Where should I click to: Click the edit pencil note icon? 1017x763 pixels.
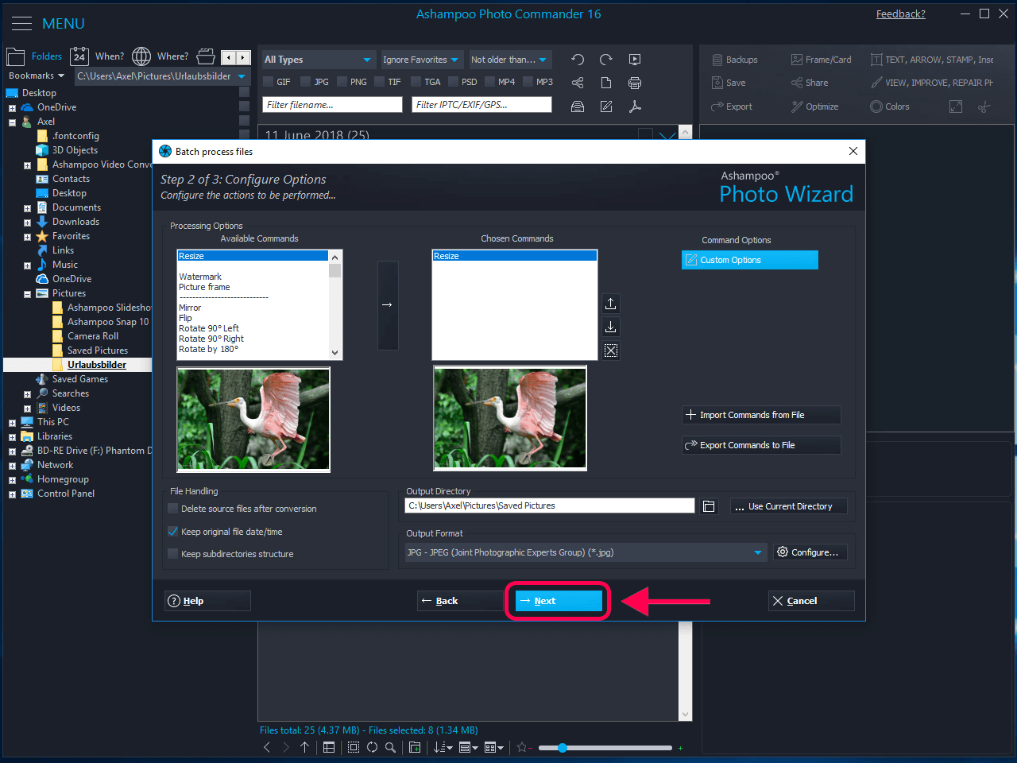(x=606, y=107)
